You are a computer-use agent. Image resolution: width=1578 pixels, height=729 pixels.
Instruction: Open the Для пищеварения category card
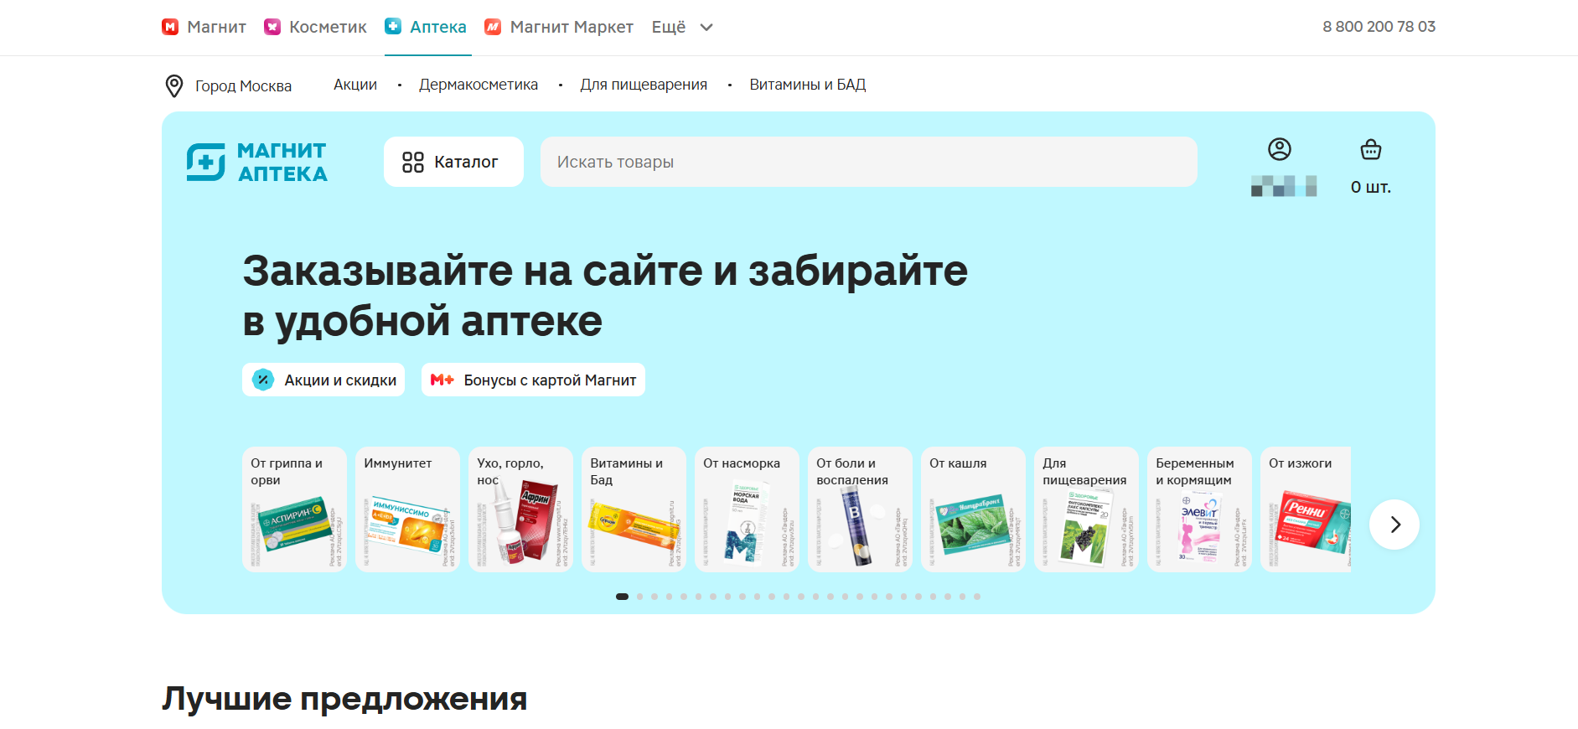pyautogui.click(x=1086, y=509)
